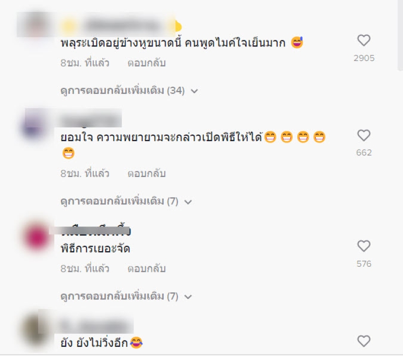Like the comment with 2905 likes
This screenshot has height=357, width=403.
364,40
